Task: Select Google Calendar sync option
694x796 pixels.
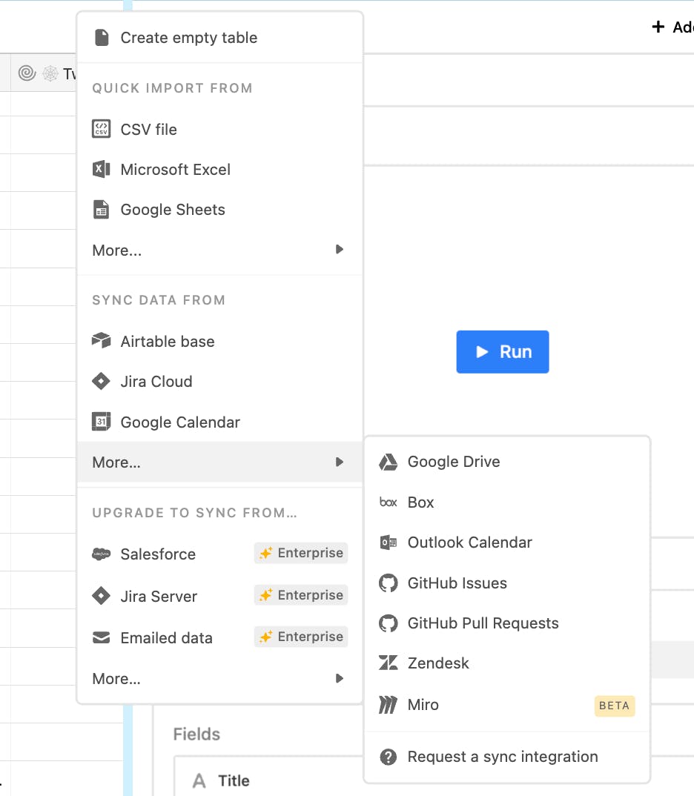Action: [x=219, y=422]
